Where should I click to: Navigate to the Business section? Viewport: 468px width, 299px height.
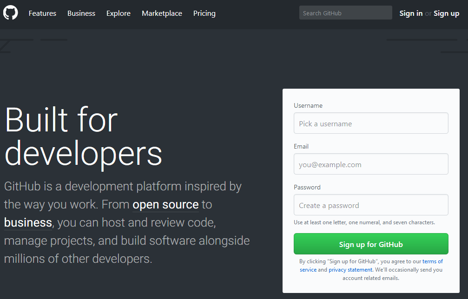[81, 13]
